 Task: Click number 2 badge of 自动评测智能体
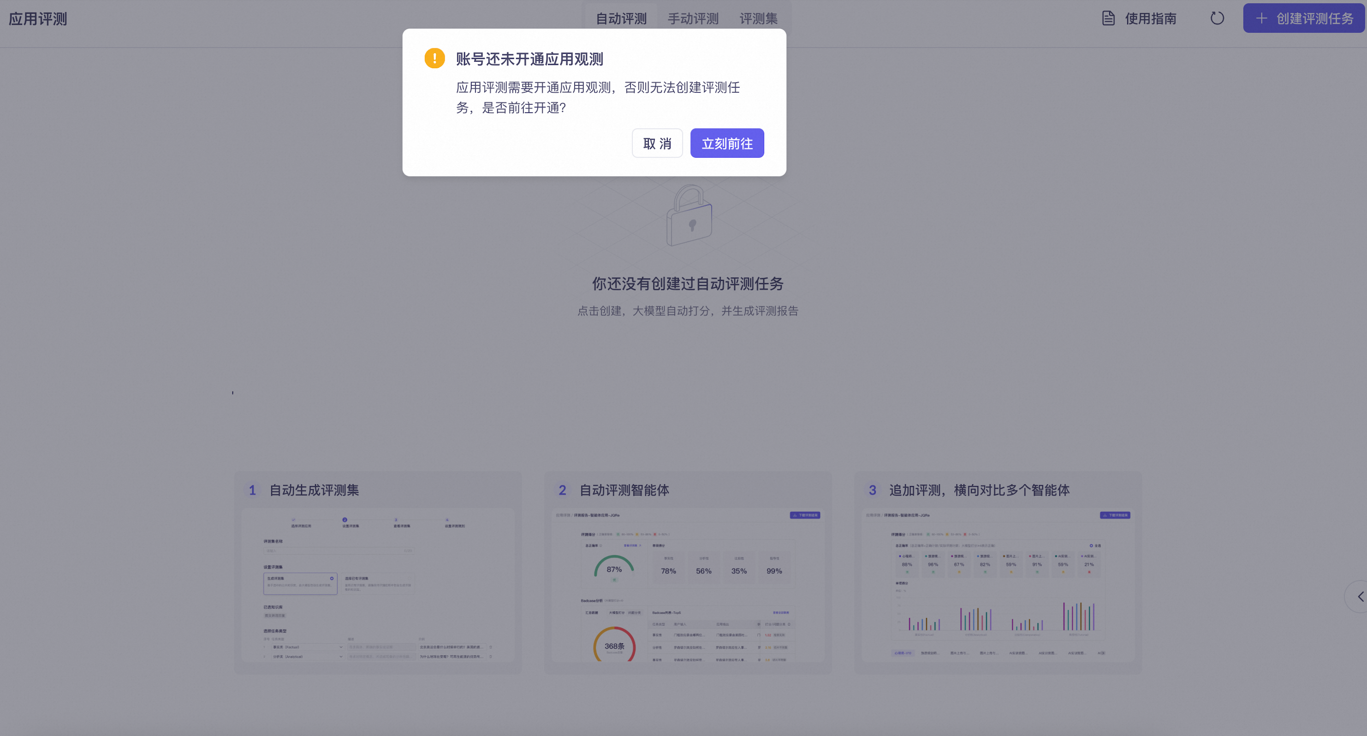coord(563,490)
